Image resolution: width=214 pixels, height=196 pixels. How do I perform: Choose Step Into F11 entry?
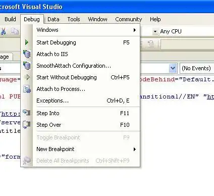(x=80, y=113)
